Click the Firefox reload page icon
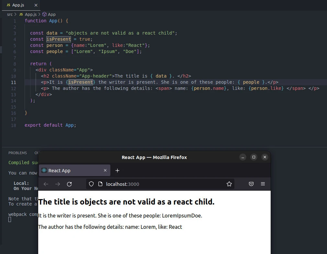The height and width of the screenshot is (254, 327). (69, 184)
